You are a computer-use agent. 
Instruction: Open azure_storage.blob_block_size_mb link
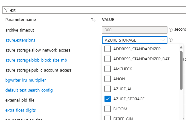36,60
